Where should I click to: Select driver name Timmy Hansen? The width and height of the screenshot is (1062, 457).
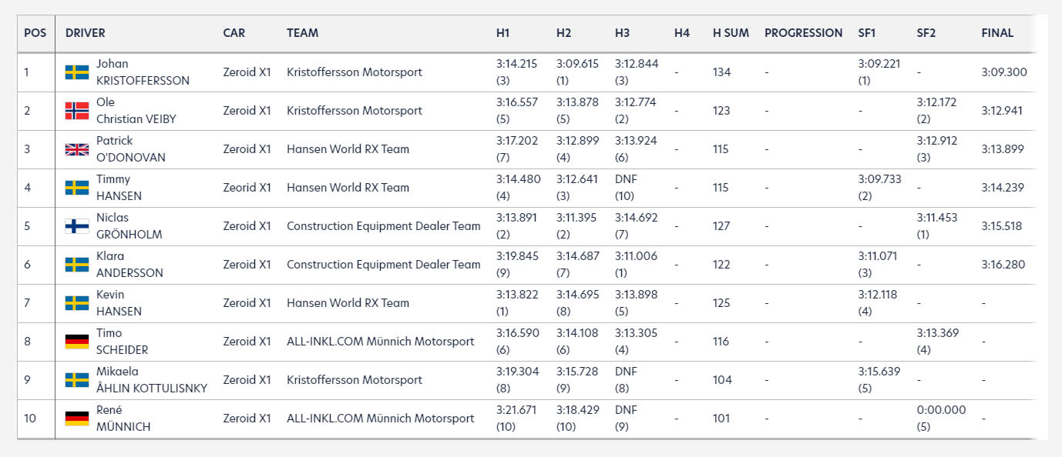[x=119, y=188]
